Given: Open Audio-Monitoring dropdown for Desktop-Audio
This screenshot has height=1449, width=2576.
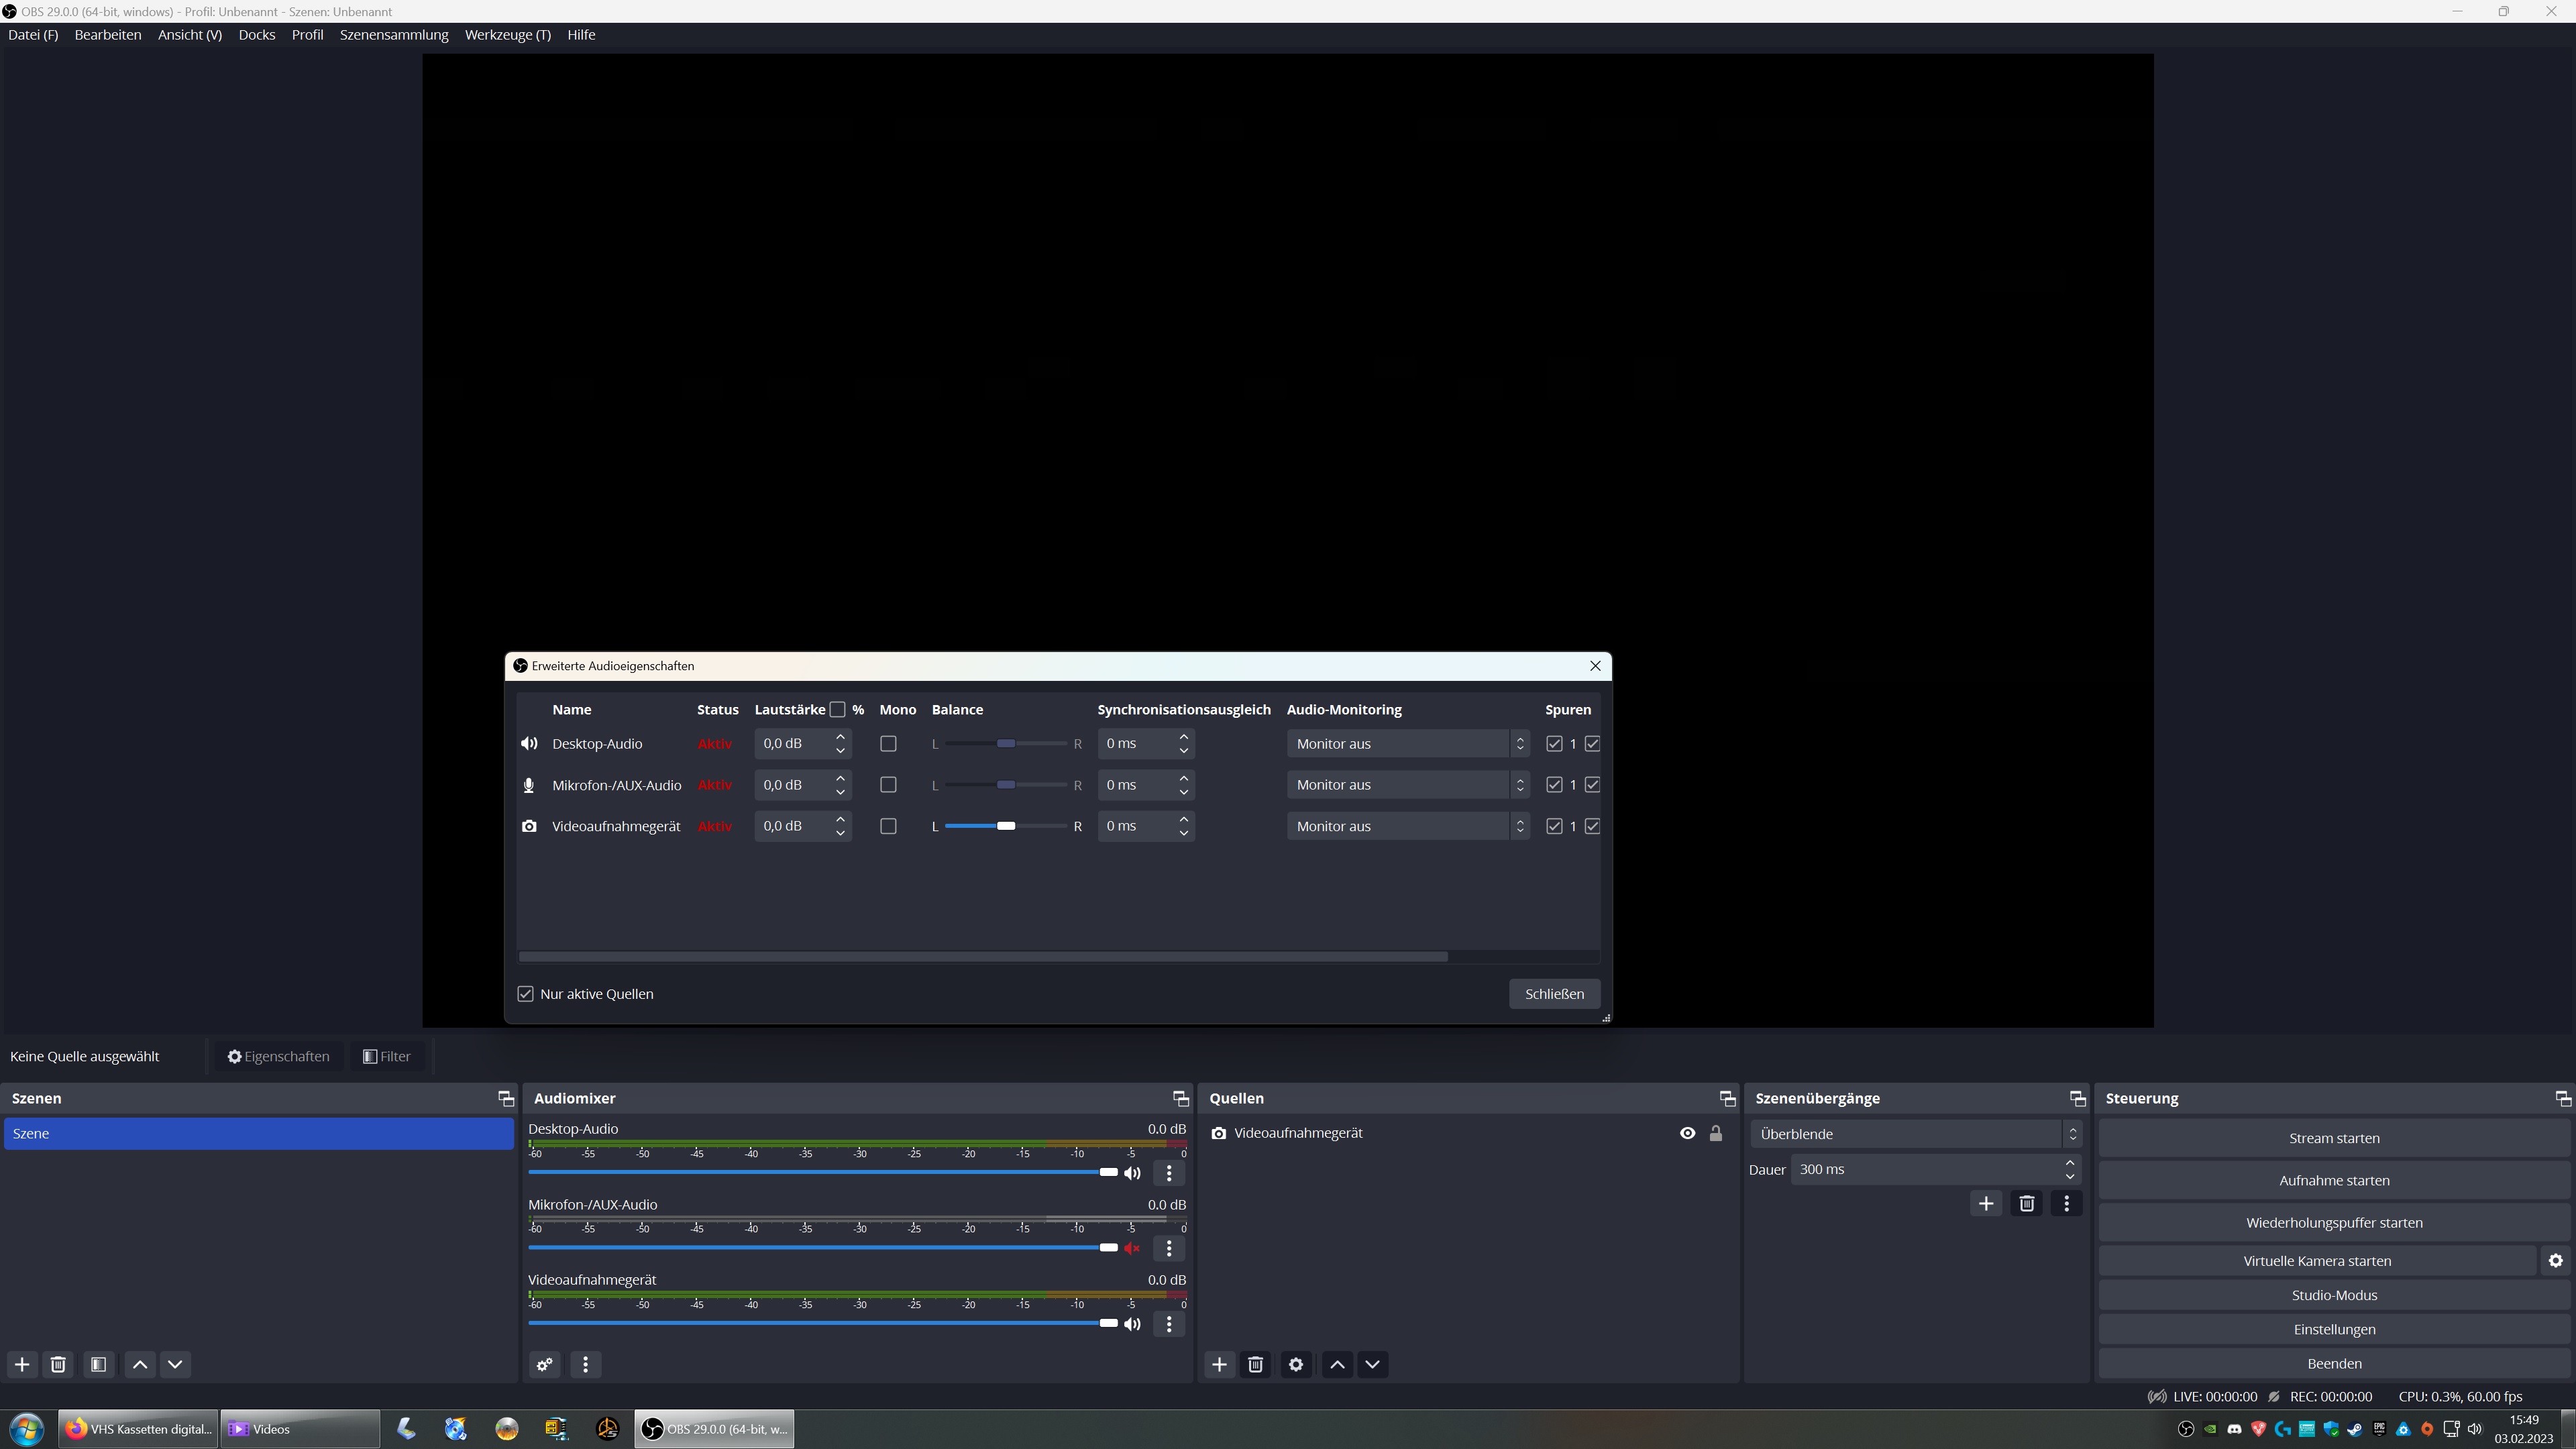Looking at the screenshot, I should pos(1407,744).
